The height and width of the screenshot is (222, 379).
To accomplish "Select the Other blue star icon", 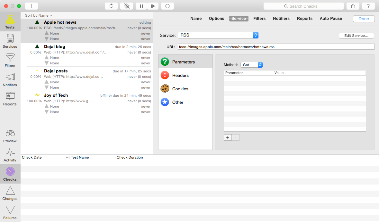I will click(165, 102).
